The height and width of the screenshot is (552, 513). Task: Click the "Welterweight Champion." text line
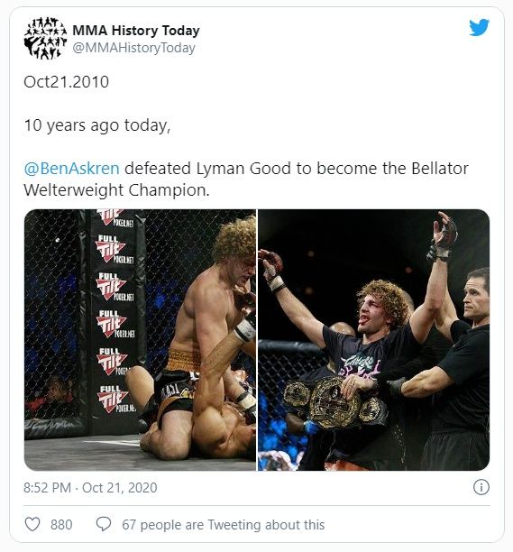[x=116, y=190]
